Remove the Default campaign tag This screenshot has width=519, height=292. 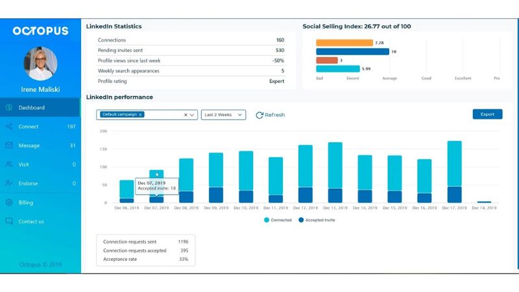pyautogui.click(x=140, y=115)
